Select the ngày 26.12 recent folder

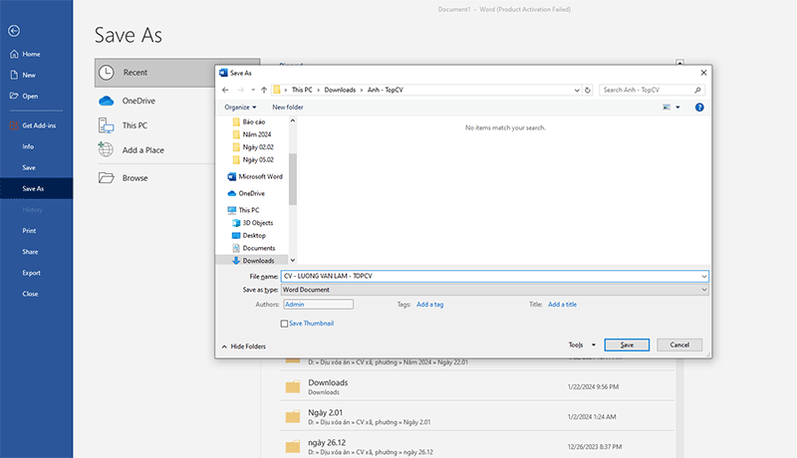click(x=477, y=445)
